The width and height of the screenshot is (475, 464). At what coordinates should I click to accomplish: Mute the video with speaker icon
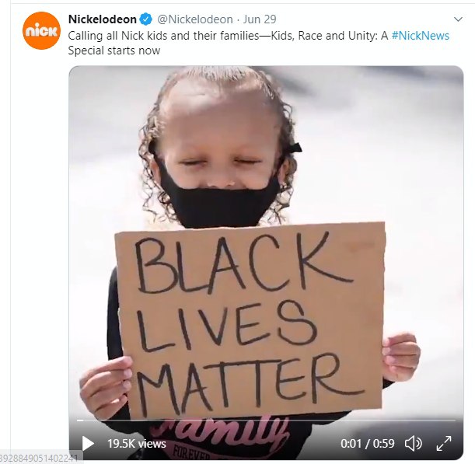click(x=414, y=444)
